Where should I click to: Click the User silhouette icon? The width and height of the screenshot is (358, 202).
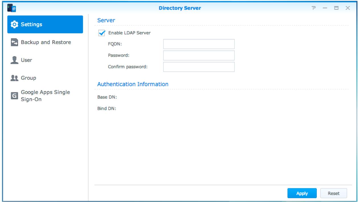click(14, 60)
